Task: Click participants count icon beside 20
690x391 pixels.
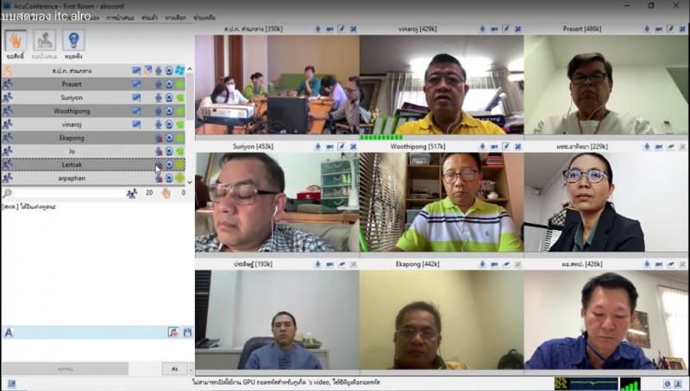Action: pyautogui.click(x=132, y=192)
